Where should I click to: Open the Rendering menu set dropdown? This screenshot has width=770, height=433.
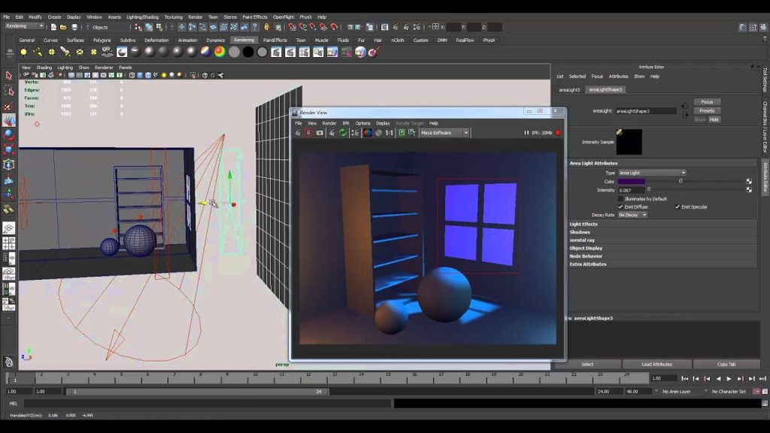point(24,26)
